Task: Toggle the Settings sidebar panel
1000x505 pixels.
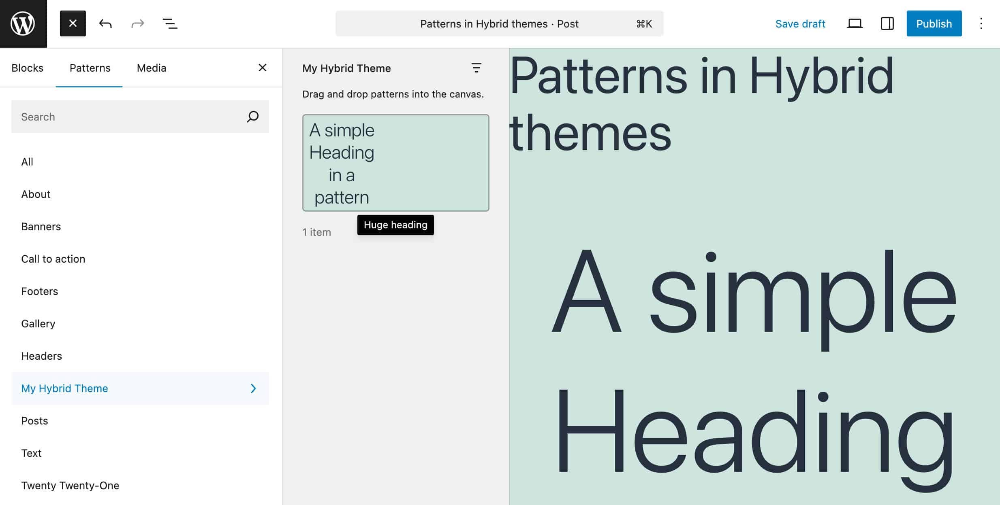Action: (x=887, y=23)
